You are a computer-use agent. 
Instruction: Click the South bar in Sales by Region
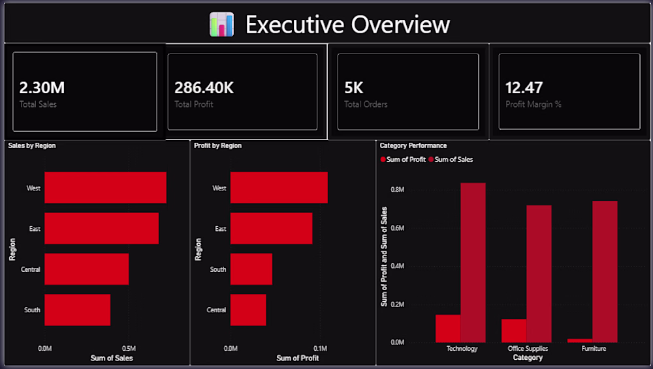pos(78,310)
